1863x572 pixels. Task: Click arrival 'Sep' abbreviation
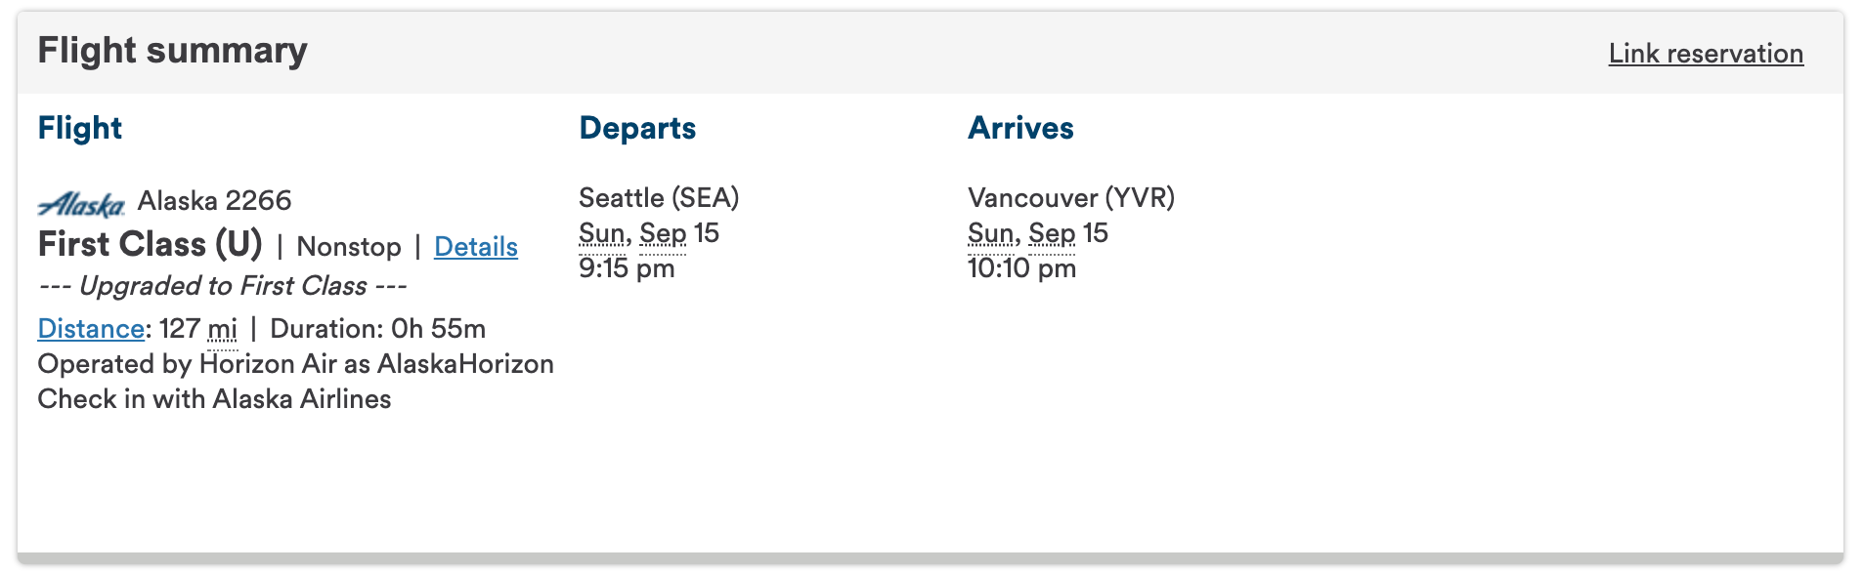pos(1052,233)
